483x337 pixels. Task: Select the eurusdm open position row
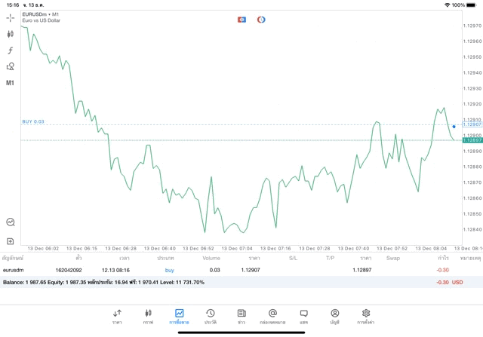(226, 270)
